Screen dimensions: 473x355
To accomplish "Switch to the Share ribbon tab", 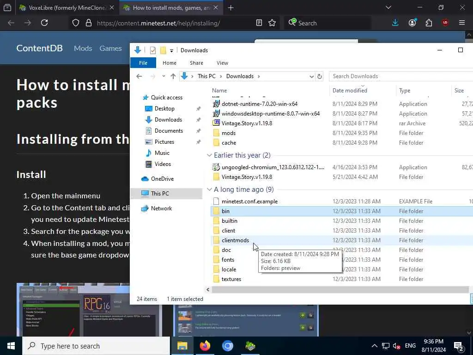I will point(196,63).
